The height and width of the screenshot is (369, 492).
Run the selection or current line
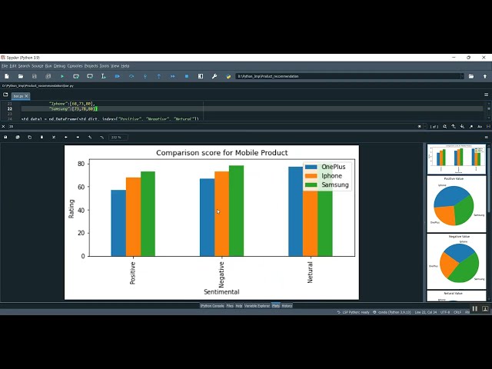pos(103,76)
